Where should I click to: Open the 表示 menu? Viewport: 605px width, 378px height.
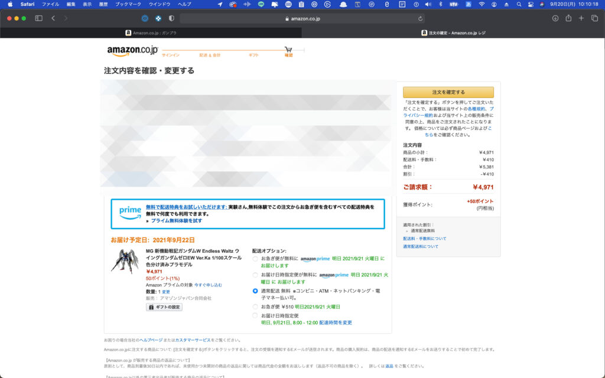click(x=87, y=4)
